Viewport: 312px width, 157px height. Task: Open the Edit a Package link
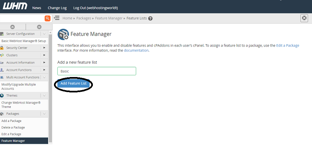point(287,46)
